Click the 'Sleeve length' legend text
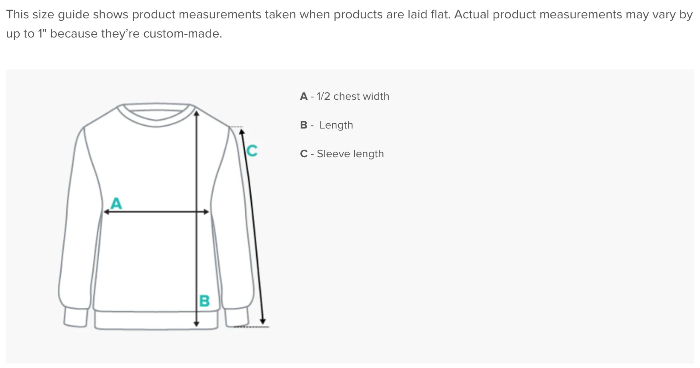The image size is (700, 368). click(350, 154)
